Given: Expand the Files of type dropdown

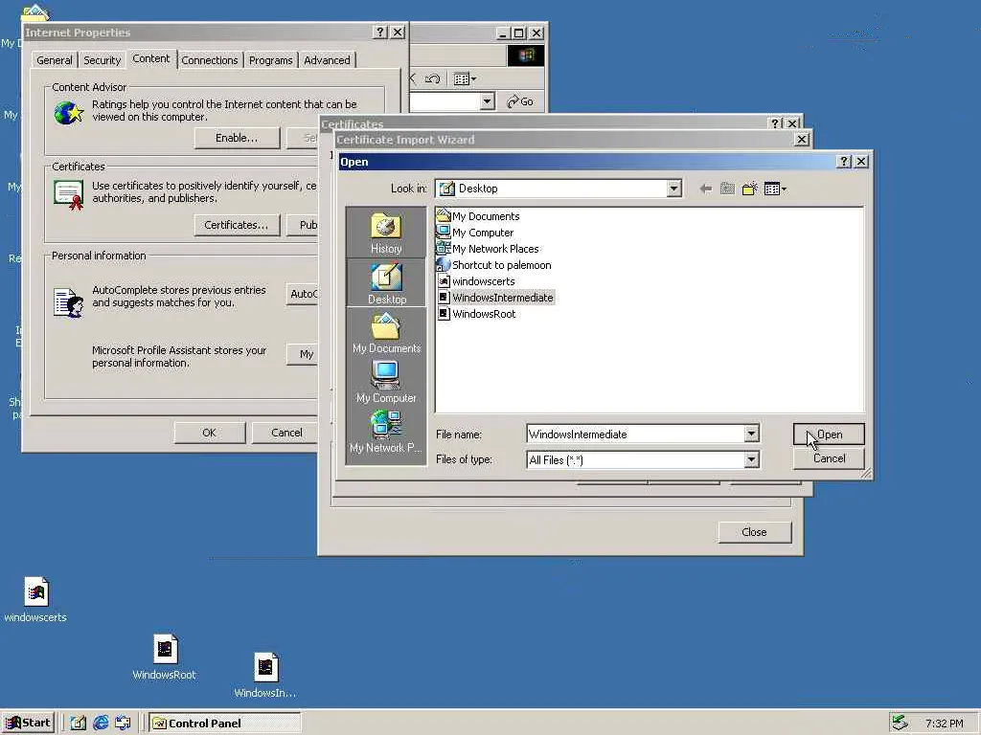Looking at the screenshot, I should tap(751, 460).
